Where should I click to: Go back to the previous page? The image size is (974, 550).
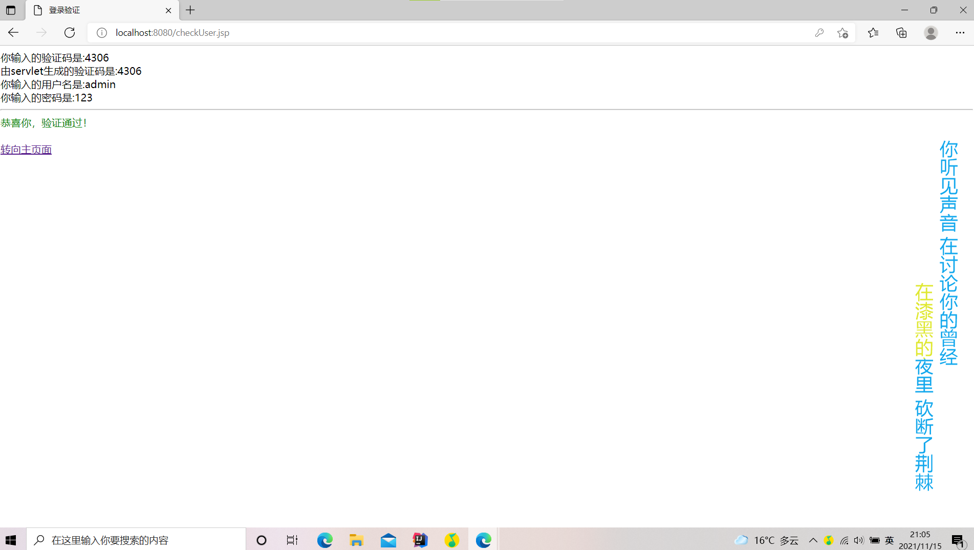13,33
